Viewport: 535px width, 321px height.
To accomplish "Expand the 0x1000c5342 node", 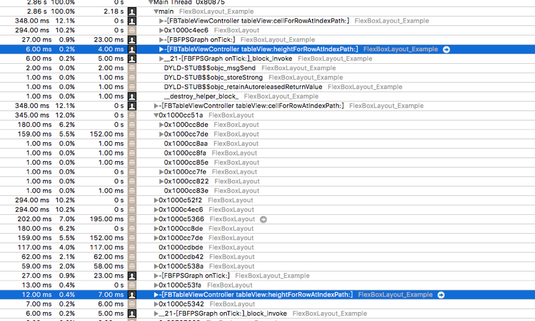I will coord(156,304).
